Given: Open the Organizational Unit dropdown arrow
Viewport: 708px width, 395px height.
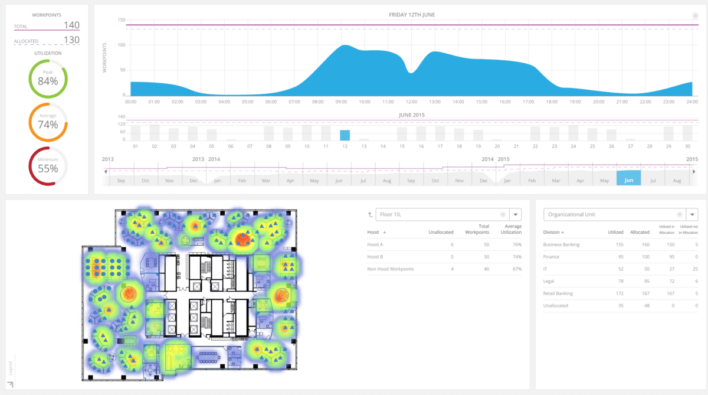Looking at the screenshot, I should [x=692, y=215].
